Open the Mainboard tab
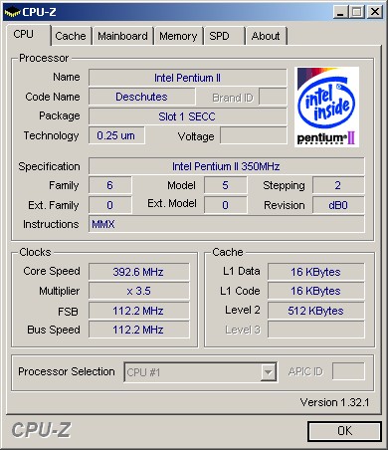This screenshot has width=388, height=450. click(x=122, y=36)
